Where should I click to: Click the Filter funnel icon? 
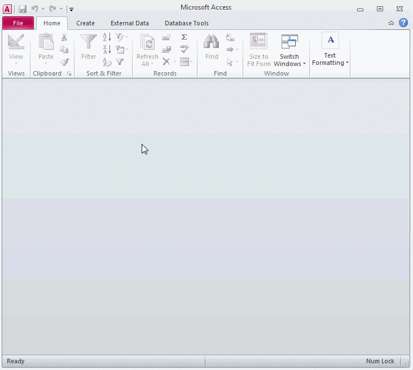tap(89, 42)
